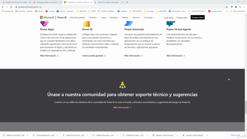Viewport: 247px width, 139px height.
Task: Open the Psicología bookmark folder
Action: (149, 11)
